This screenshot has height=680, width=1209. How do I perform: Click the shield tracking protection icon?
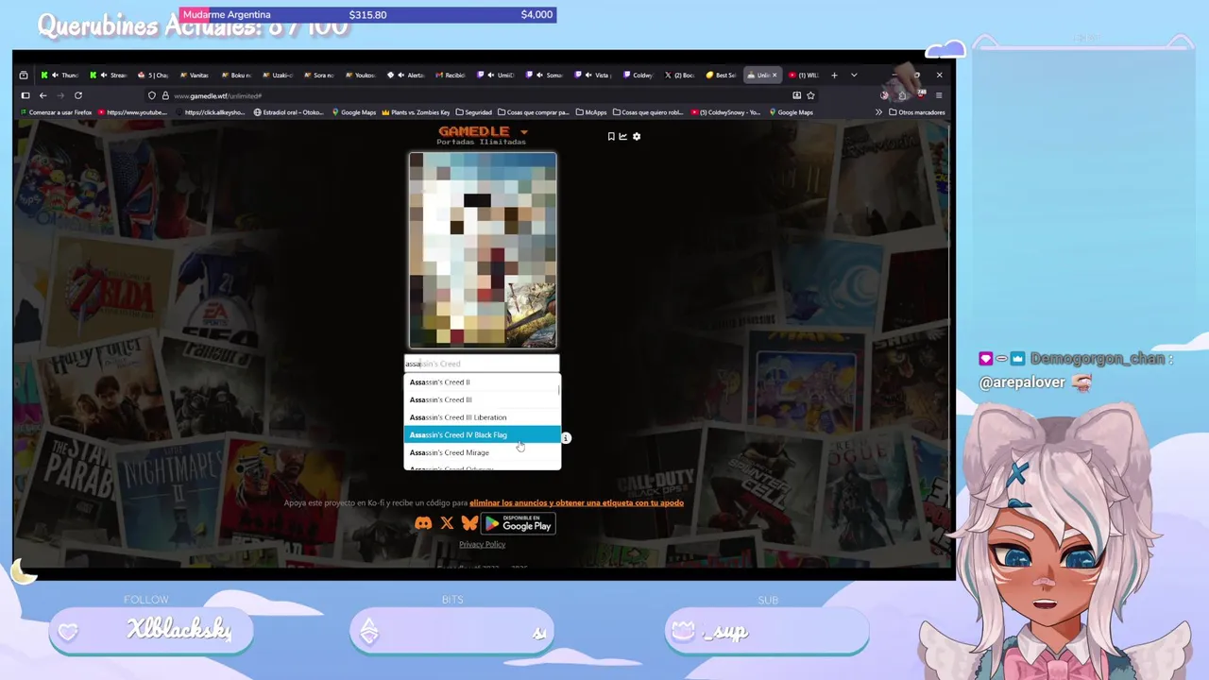pyautogui.click(x=151, y=95)
